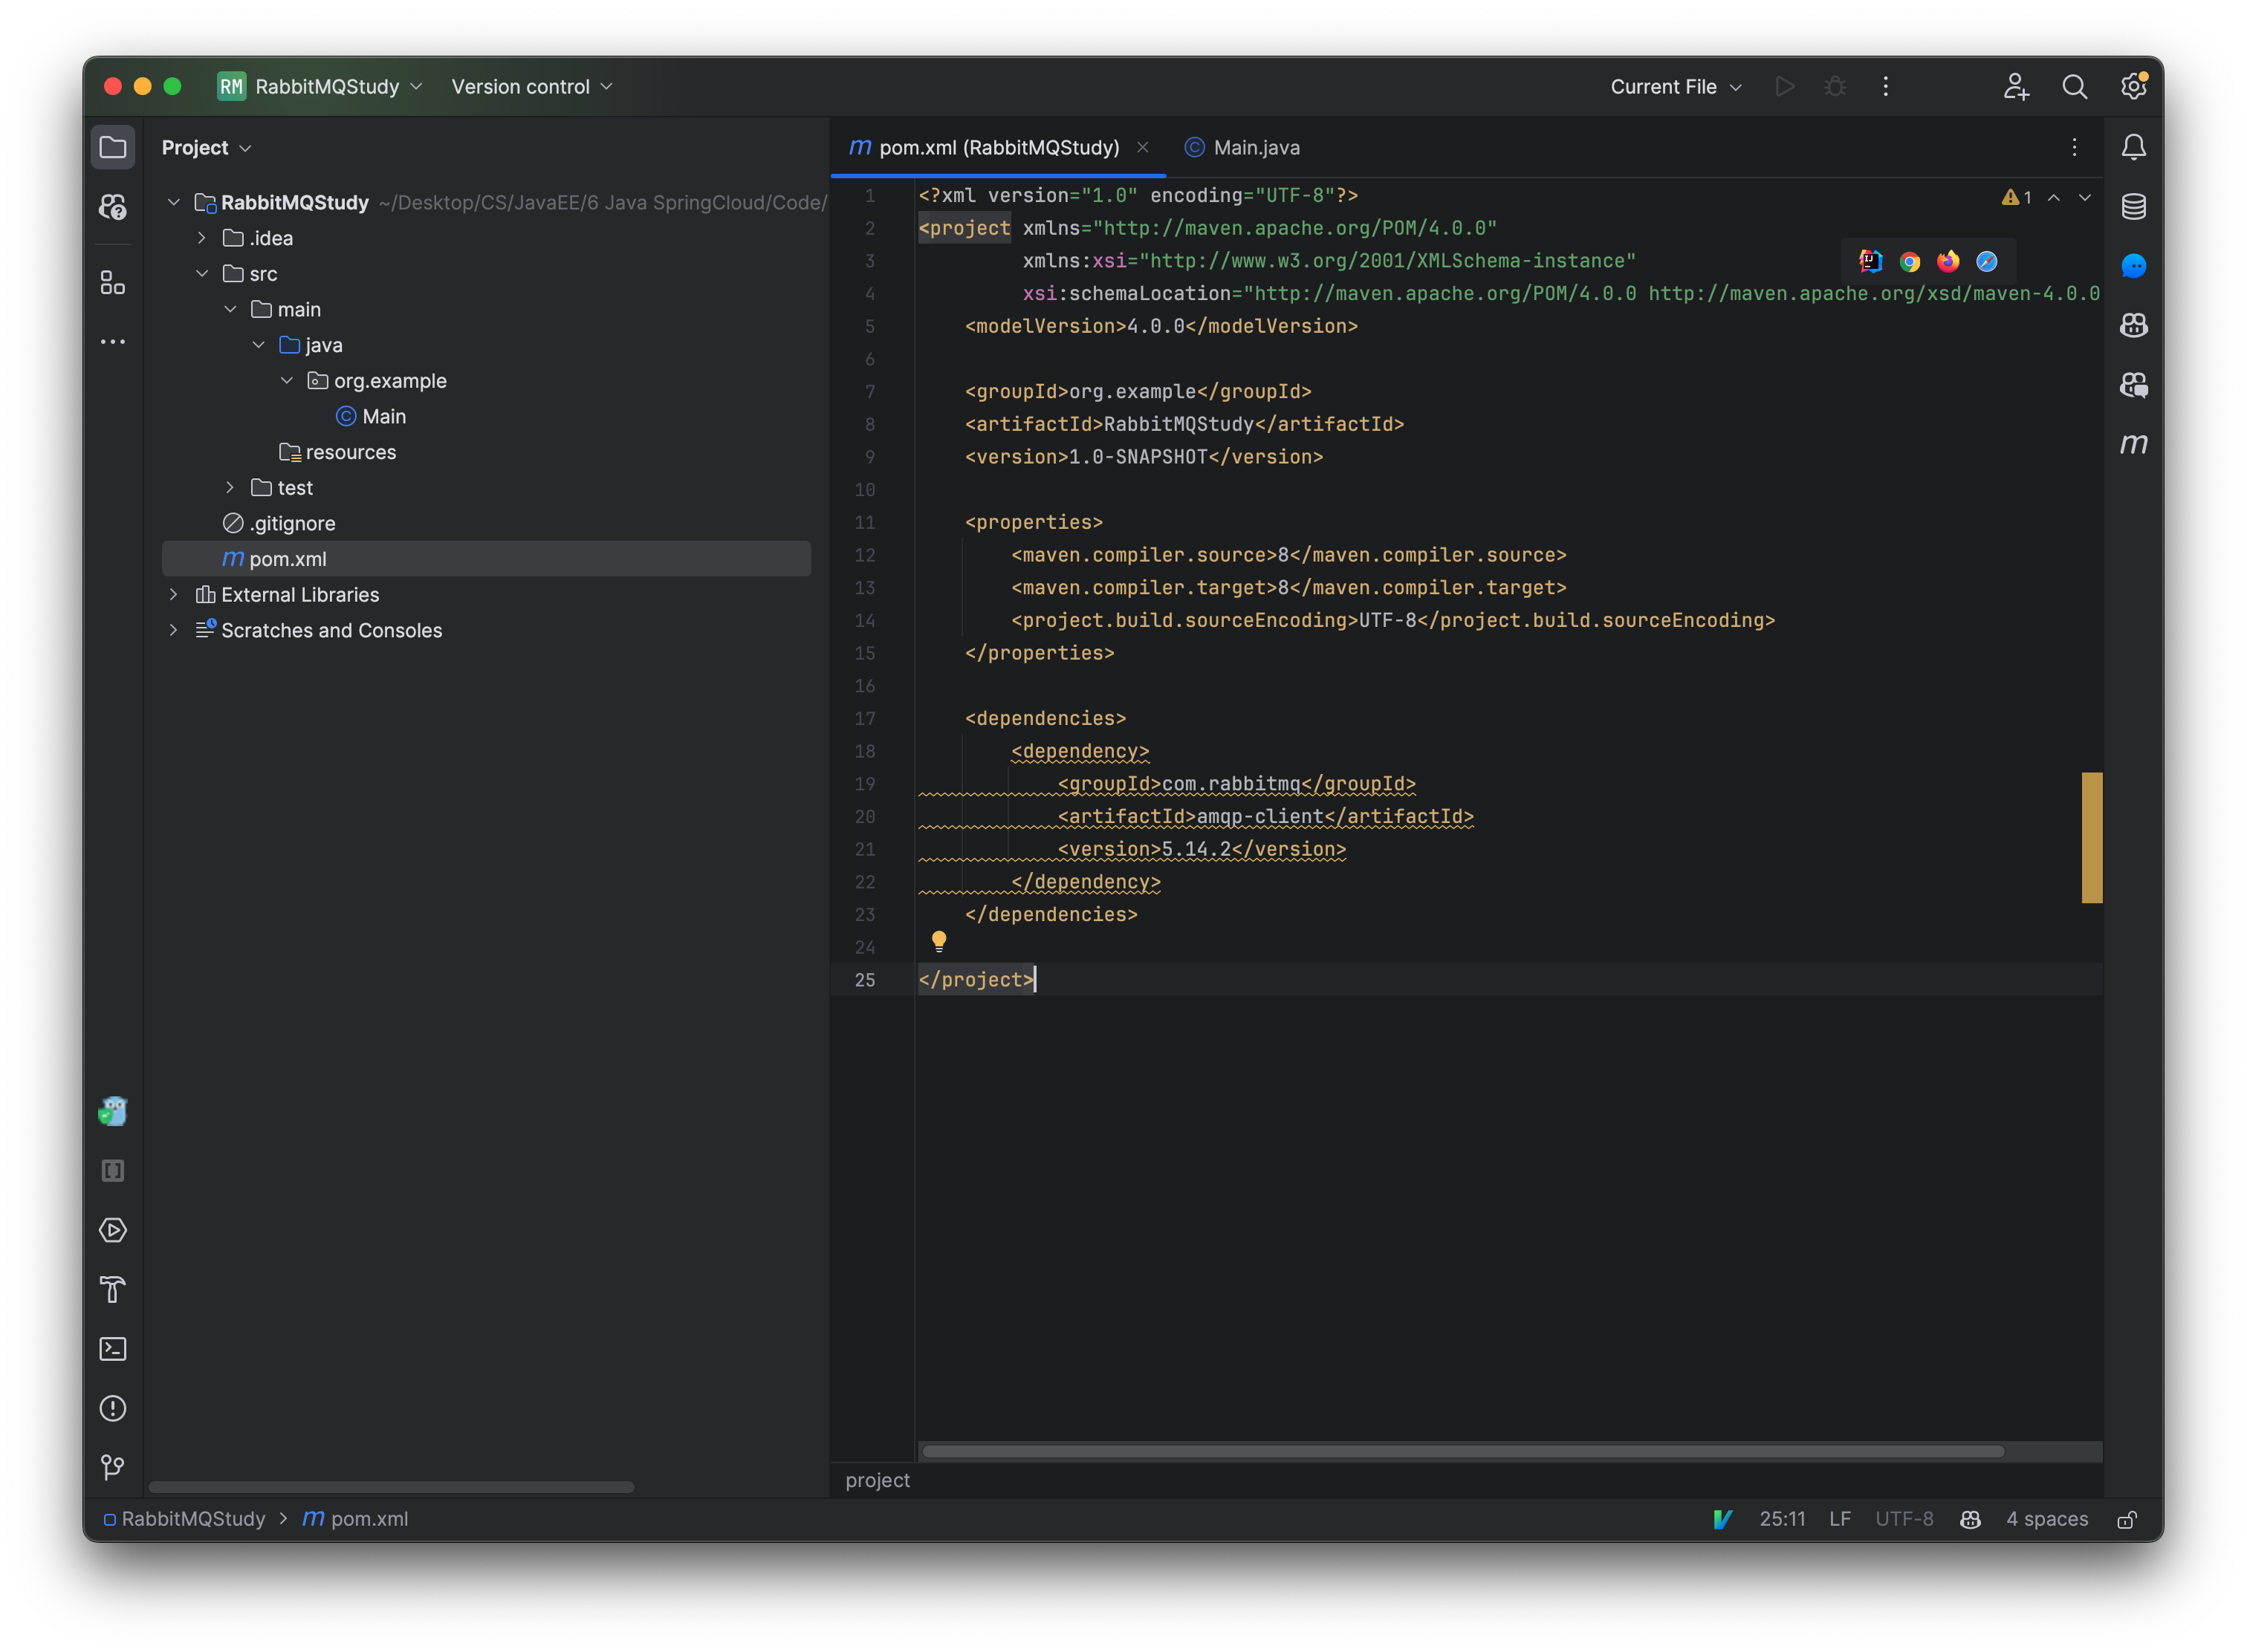This screenshot has width=2247, height=1652.
Task: Toggle the Structure tool window icon
Action: tap(113, 284)
